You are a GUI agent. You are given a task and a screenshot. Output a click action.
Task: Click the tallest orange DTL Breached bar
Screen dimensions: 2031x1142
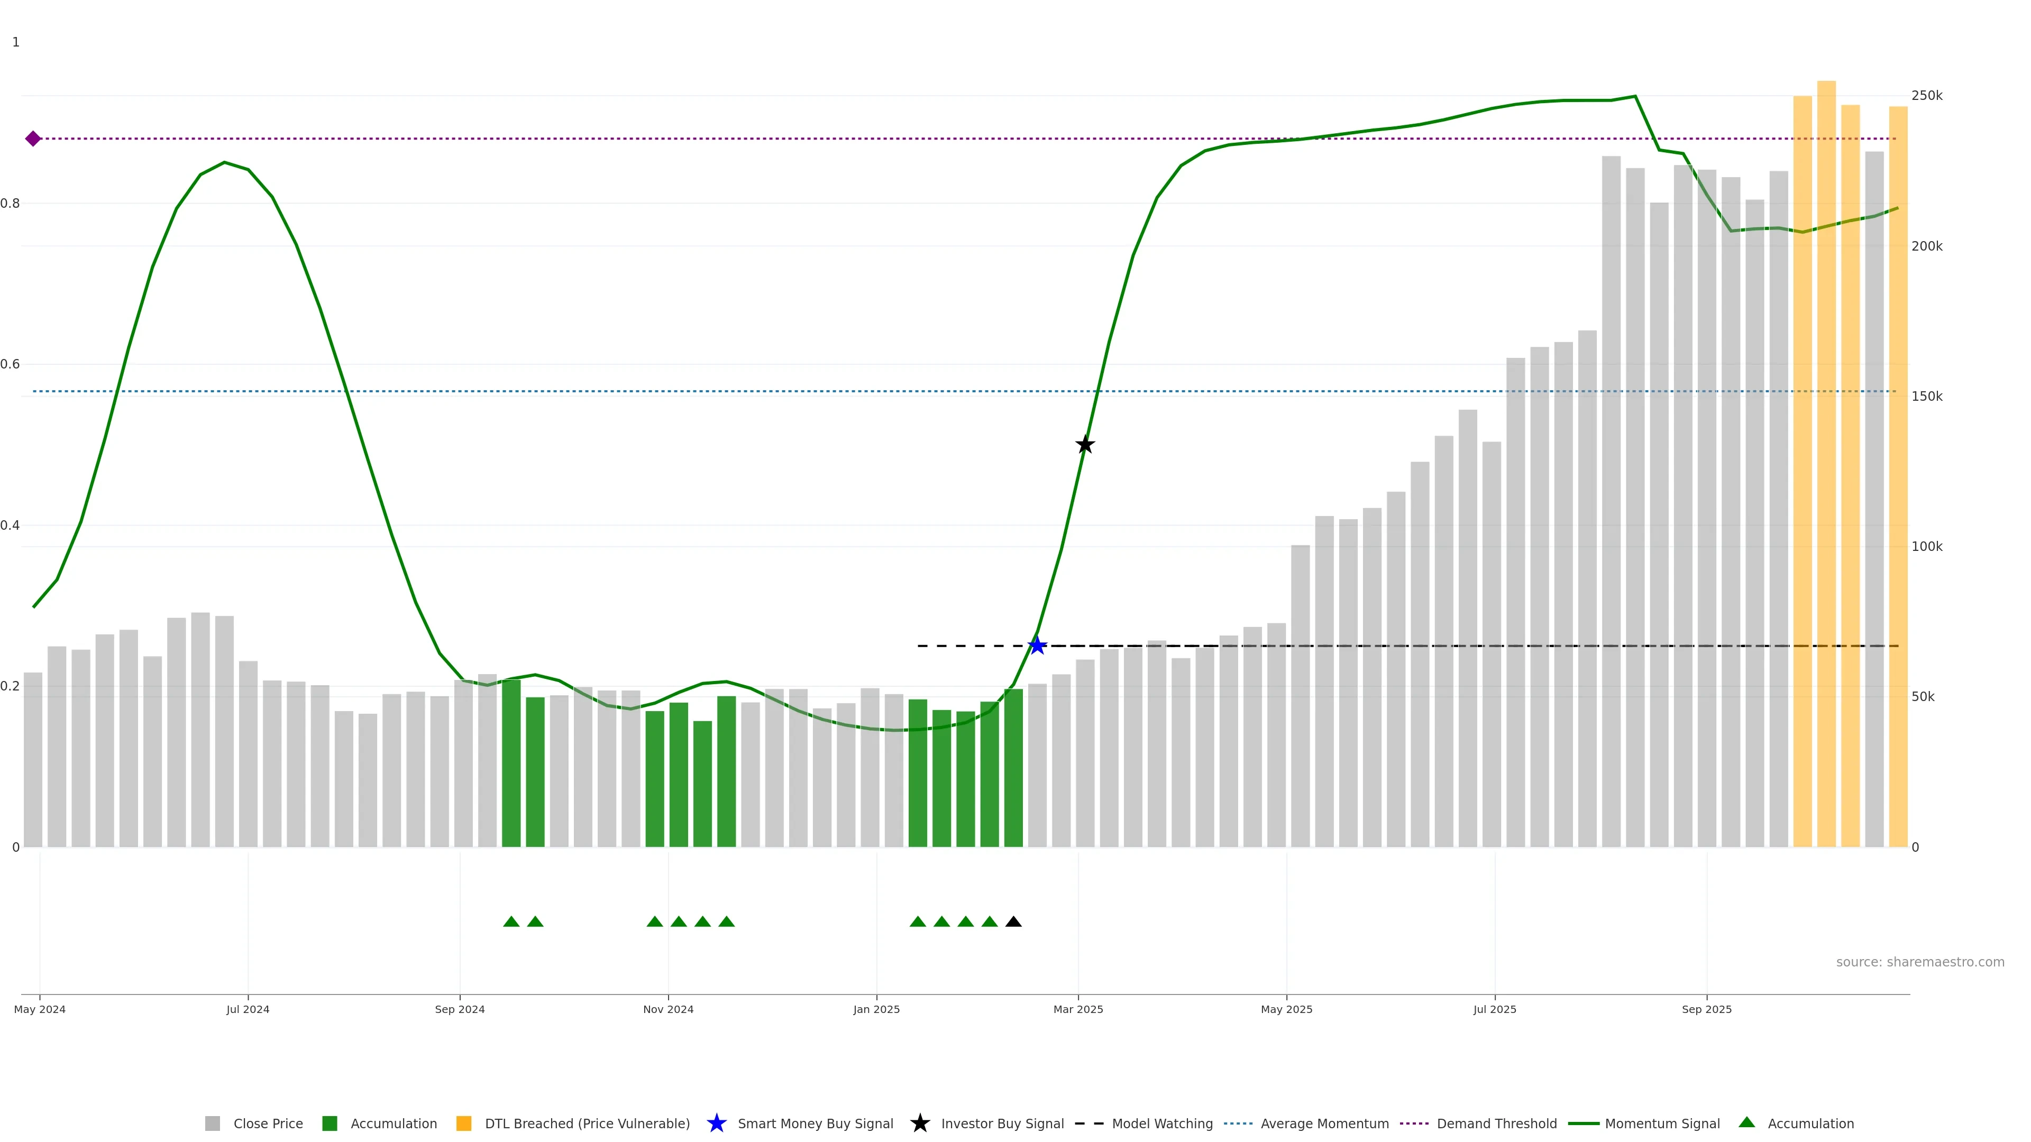[x=1826, y=473]
